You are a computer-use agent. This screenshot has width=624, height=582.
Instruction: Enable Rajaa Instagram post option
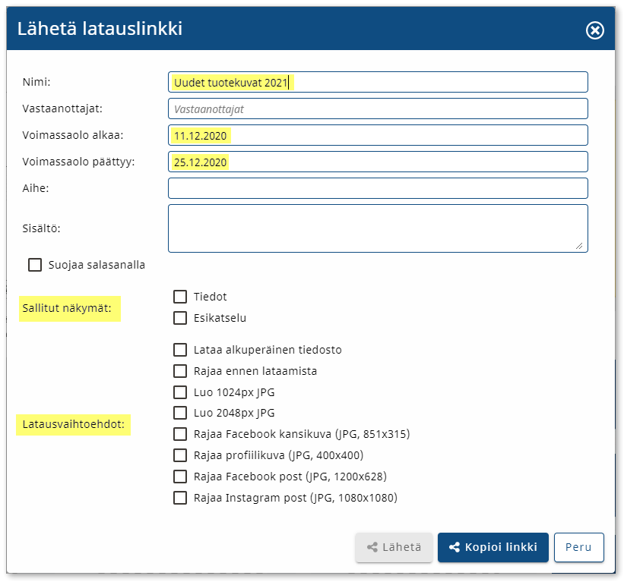pyautogui.click(x=180, y=498)
